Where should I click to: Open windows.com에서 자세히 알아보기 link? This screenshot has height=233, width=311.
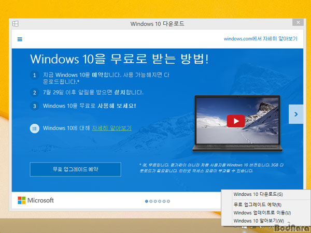click(261, 39)
